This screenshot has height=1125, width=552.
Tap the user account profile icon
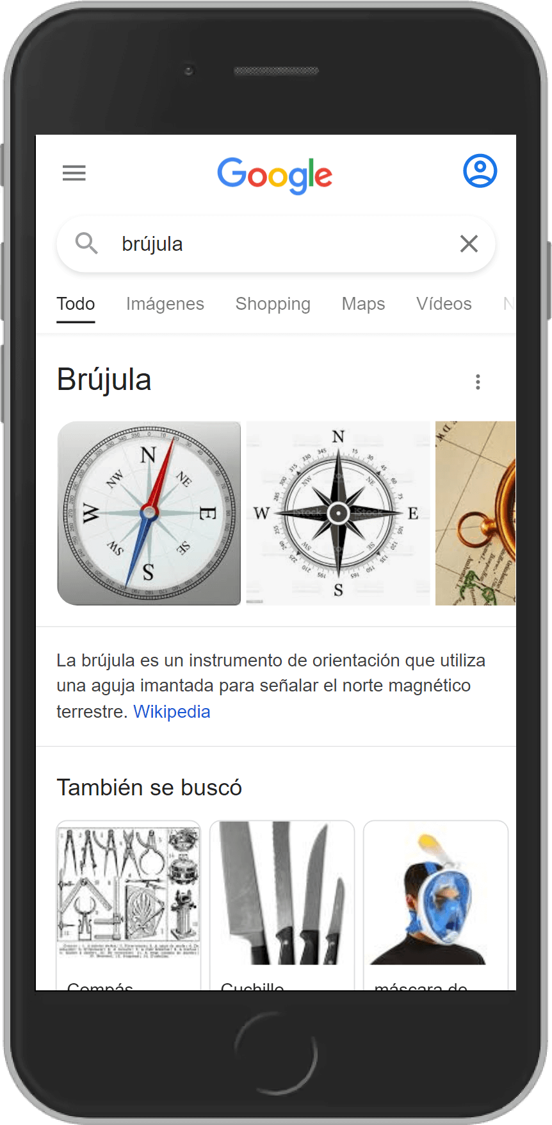point(480,171)
